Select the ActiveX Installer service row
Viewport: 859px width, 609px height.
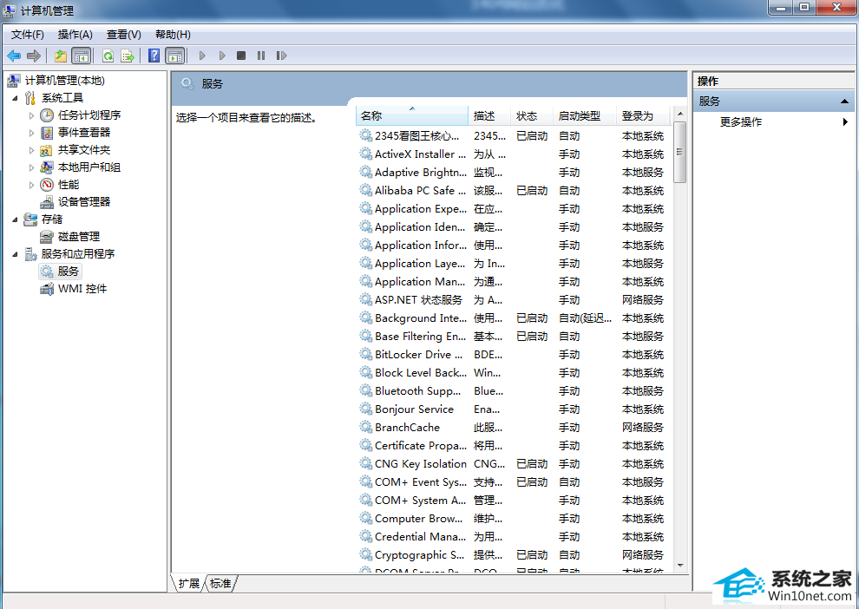click(x=514, y=154)
